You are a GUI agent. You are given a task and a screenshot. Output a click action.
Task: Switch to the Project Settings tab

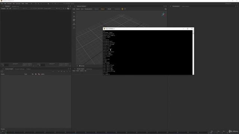coord(20,69)
